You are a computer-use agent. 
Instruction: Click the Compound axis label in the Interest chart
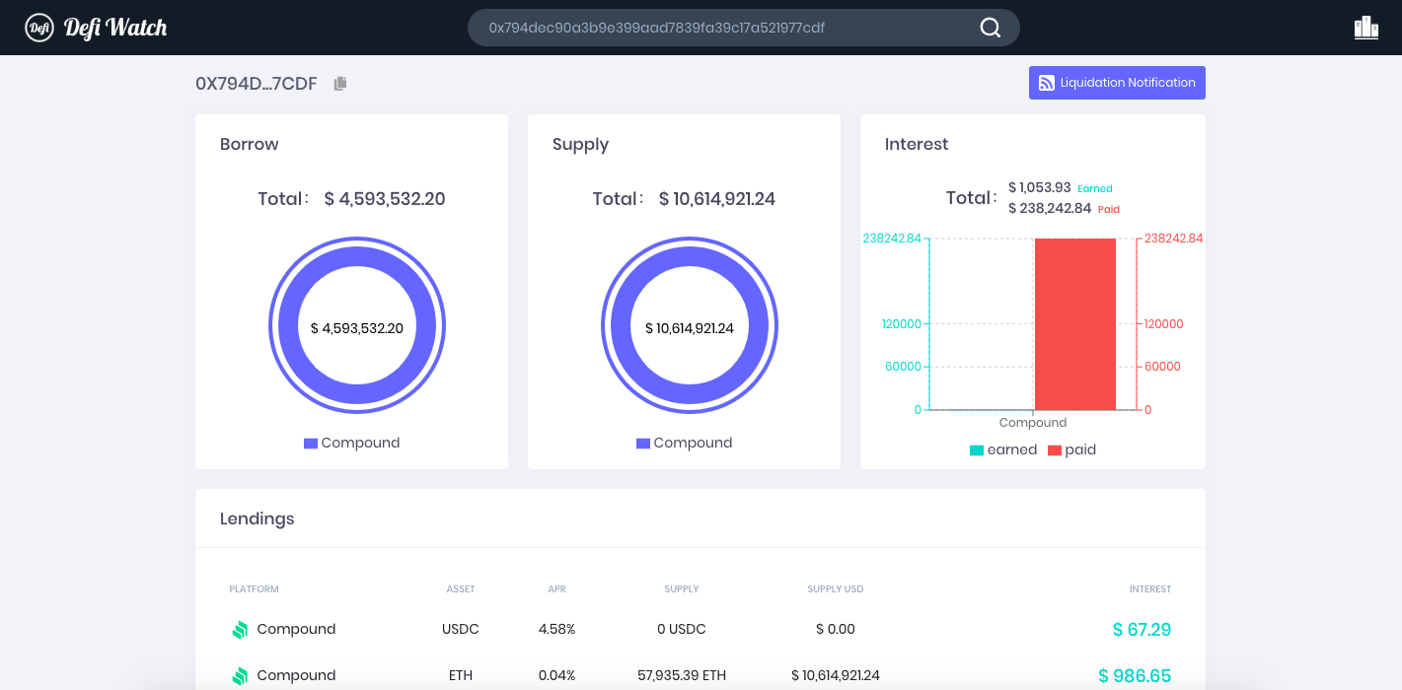[x=1033, y=423]
